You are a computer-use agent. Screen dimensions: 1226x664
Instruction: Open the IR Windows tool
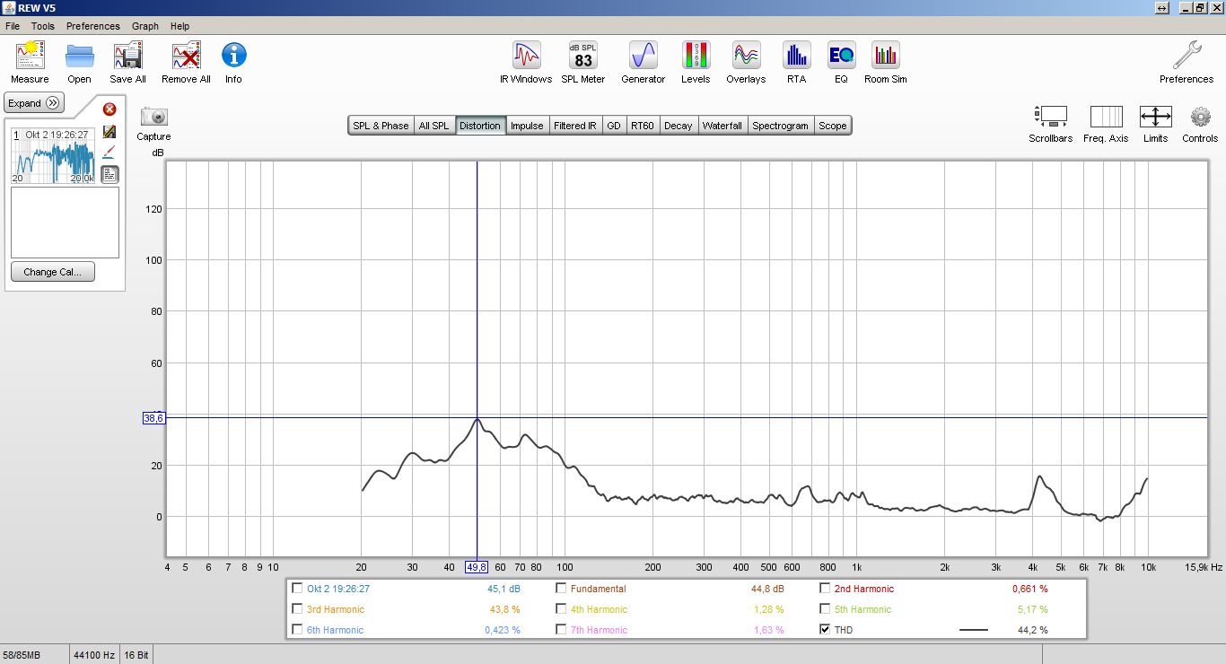point(526,56)
